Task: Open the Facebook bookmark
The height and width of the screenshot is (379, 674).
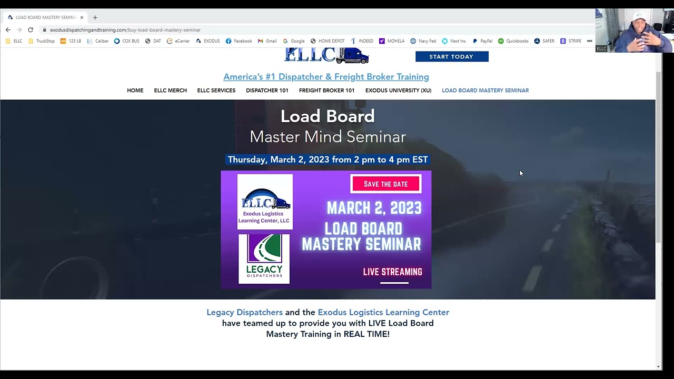Action: 239,41
